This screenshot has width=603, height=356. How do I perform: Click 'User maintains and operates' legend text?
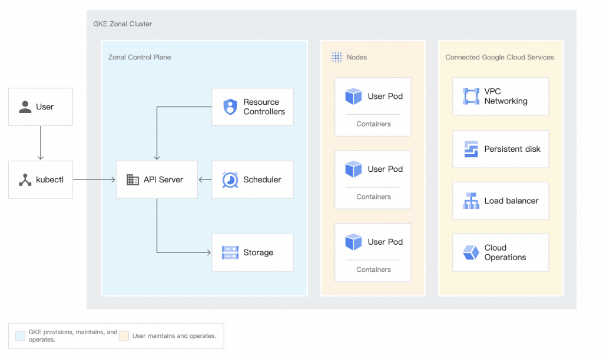coord(174,335)
